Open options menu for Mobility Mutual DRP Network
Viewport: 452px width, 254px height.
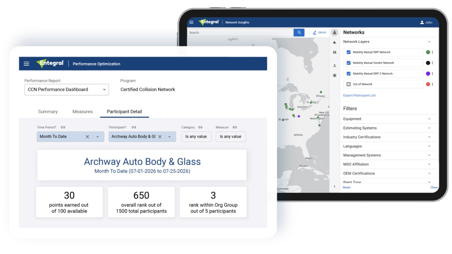coord(433,52)
